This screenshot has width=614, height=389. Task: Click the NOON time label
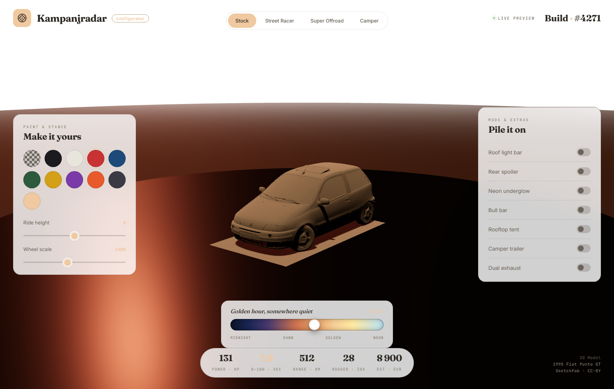coord(378,338)
